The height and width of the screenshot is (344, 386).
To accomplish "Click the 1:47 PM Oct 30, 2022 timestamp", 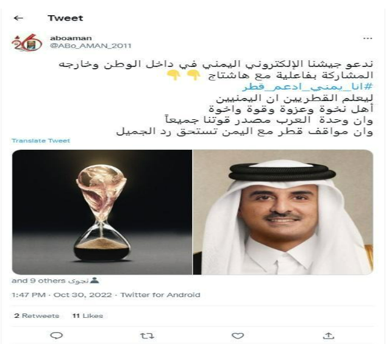I will 62,295.
